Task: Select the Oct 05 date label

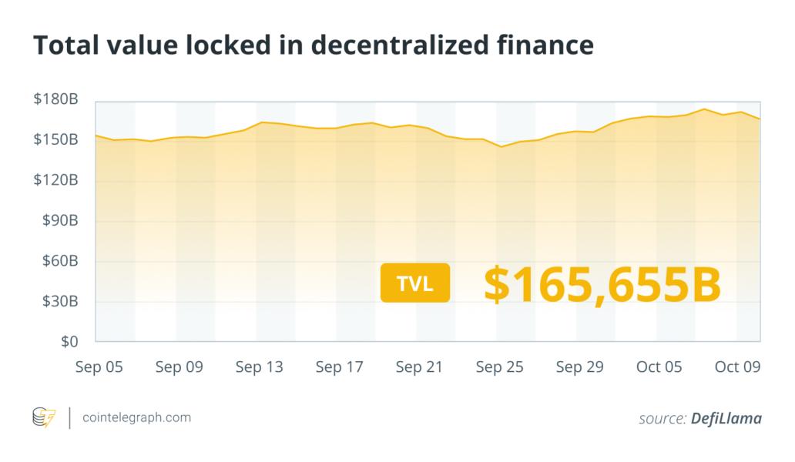Action: 659,367
